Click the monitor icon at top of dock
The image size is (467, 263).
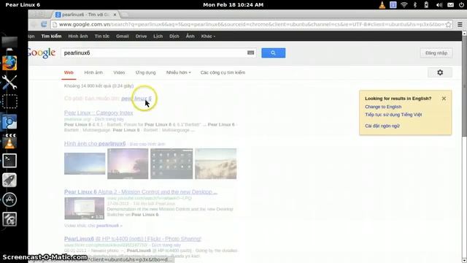9,44
